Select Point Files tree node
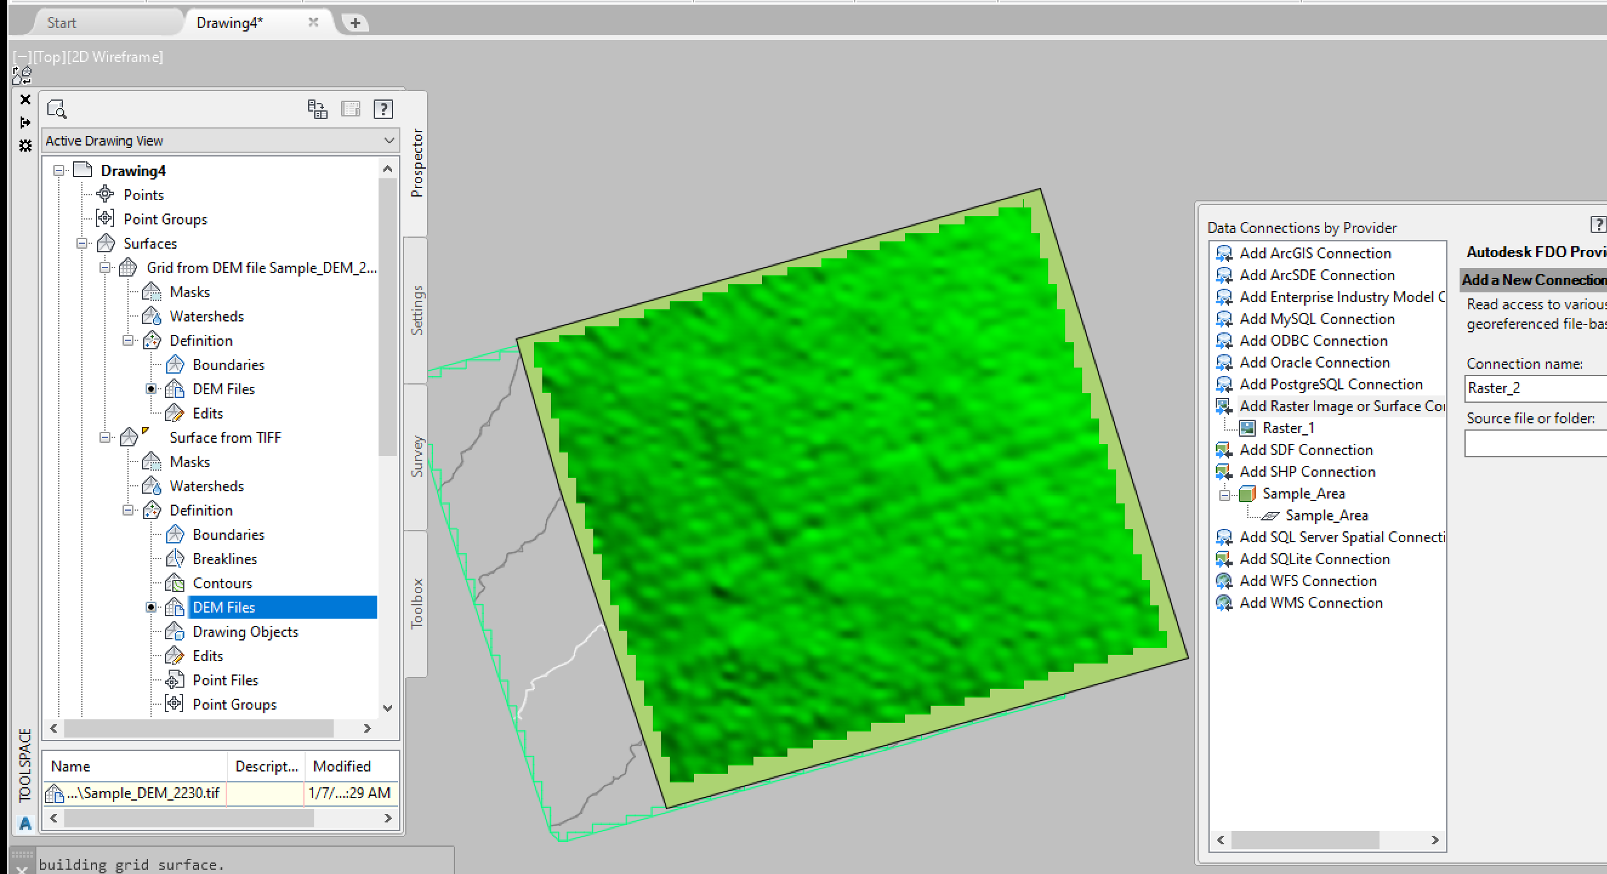This screenshot has width=1607, height=874. point(225,680)
